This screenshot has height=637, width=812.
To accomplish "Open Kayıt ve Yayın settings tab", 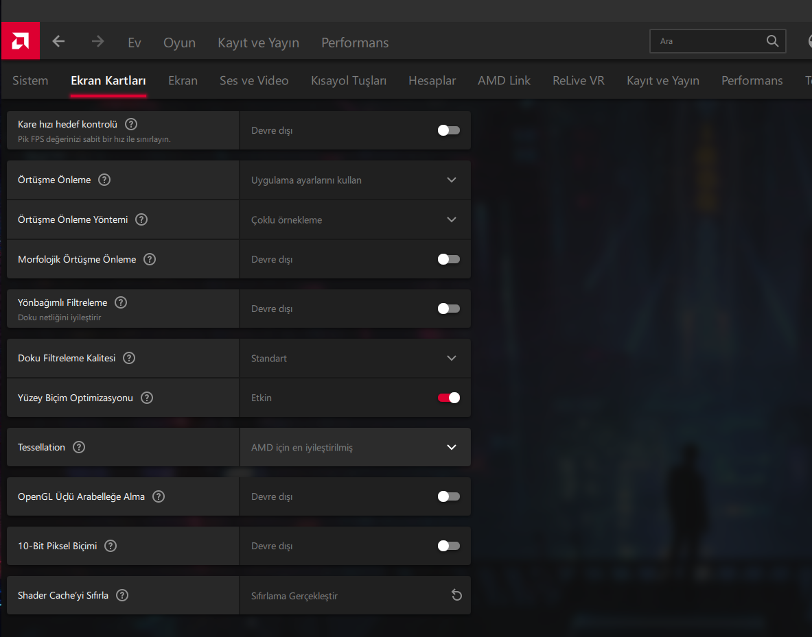I will (x=663, y=81).
